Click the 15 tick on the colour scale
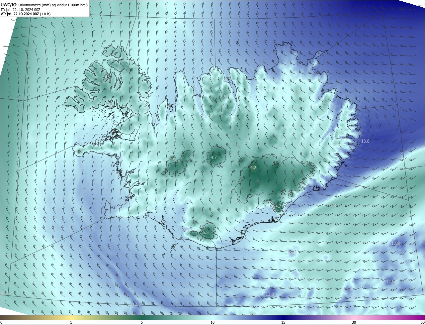 point(283,323)
